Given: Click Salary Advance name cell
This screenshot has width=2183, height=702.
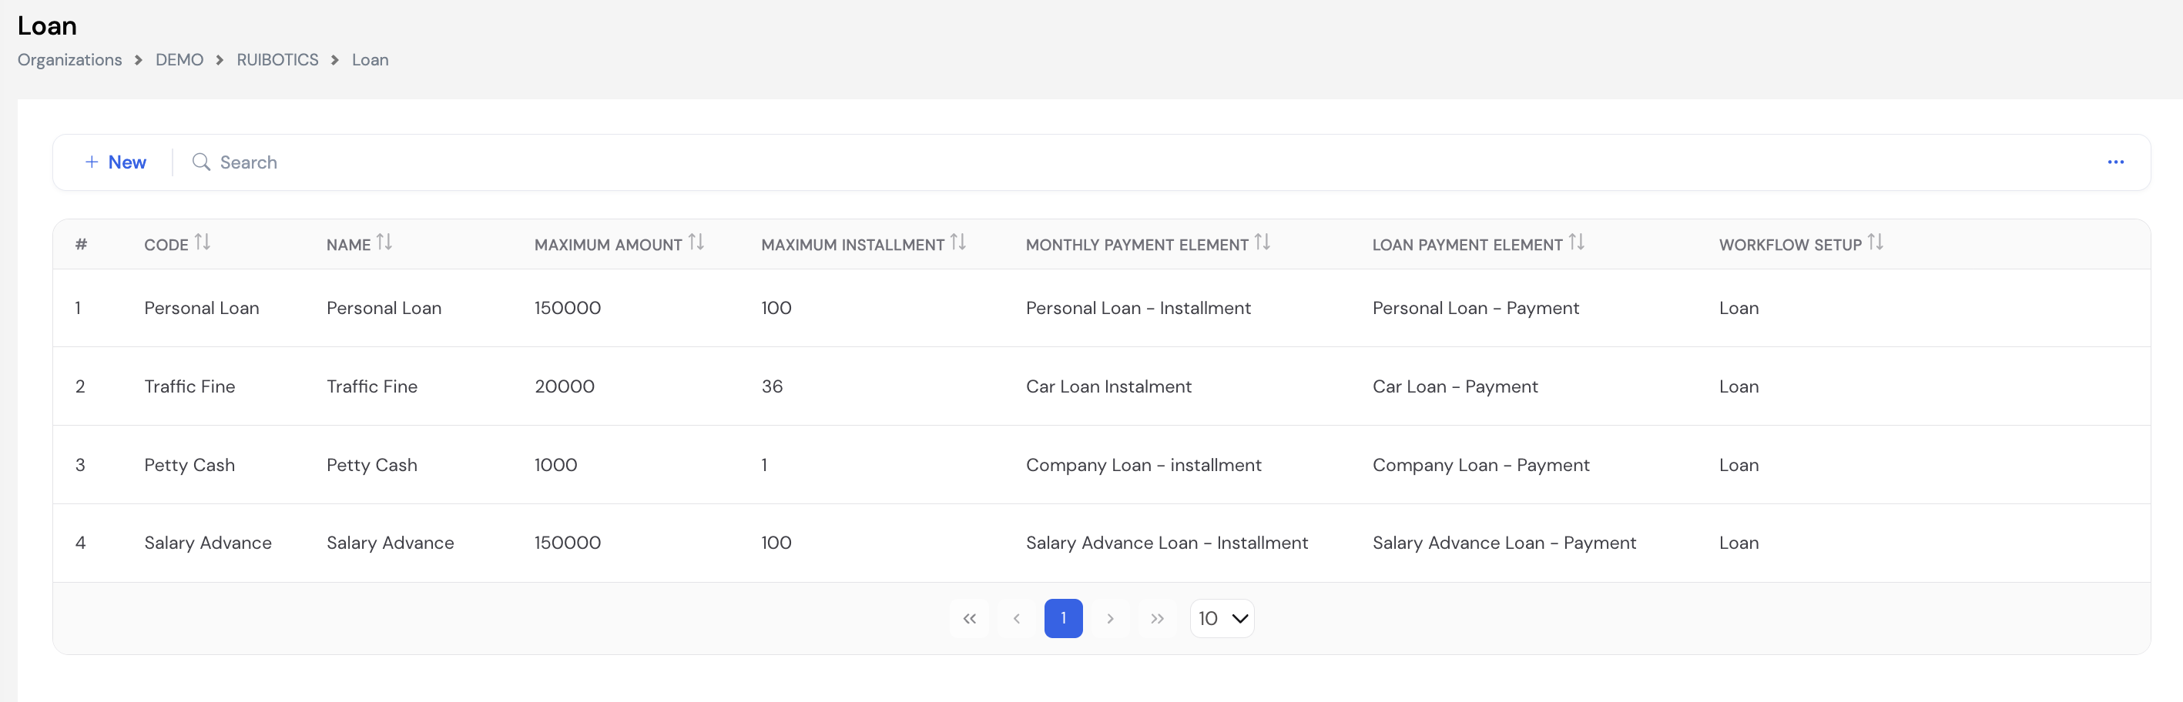Looking at the screenshot, I should [391, 543].
